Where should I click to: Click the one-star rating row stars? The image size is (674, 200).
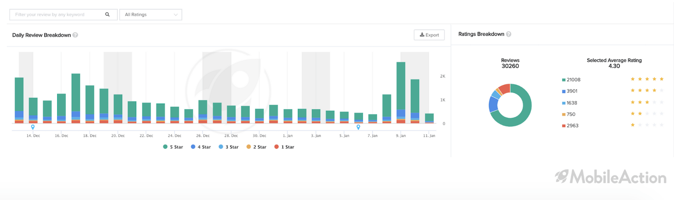coord(647,125)
